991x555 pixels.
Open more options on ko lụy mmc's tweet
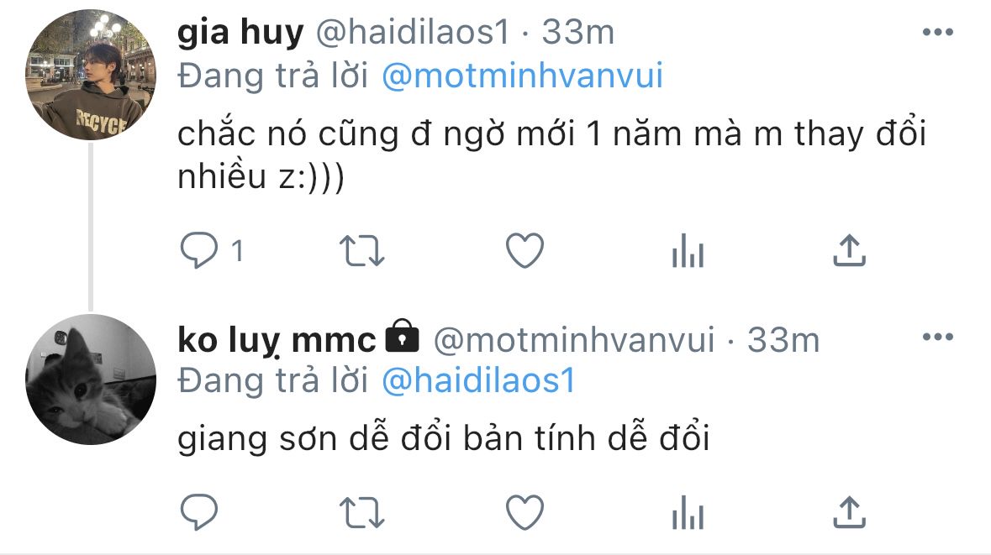click(937, 338)
